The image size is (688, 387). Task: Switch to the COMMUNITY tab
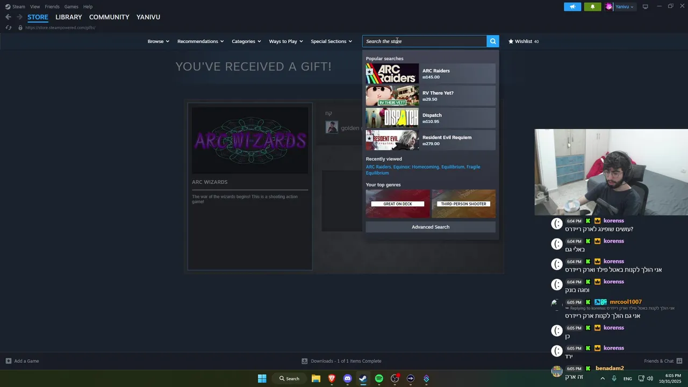coord(109,17)
